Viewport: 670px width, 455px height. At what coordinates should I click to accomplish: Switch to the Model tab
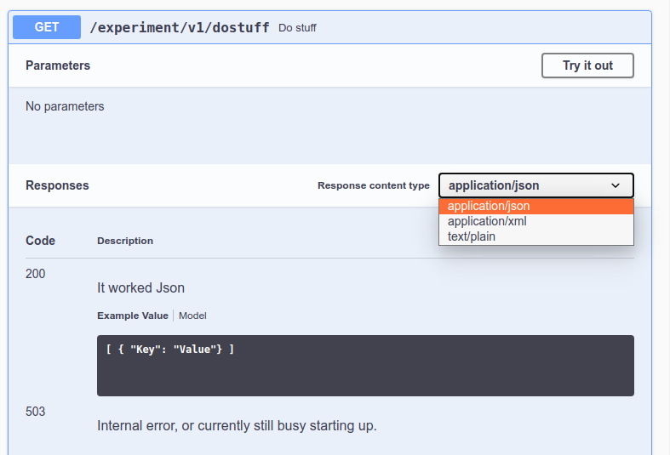[192, 316]
